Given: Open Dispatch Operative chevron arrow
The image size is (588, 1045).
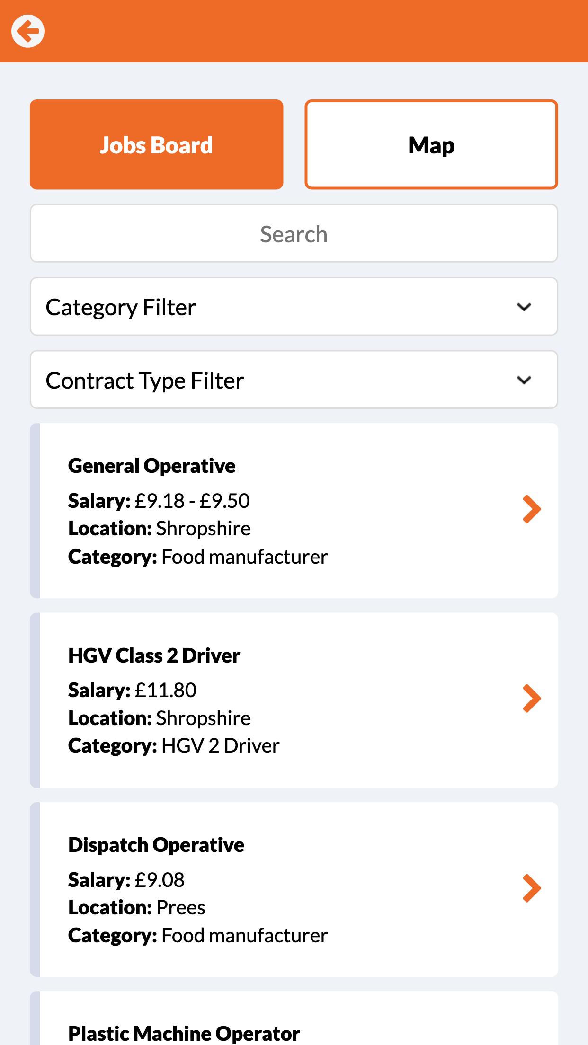Looking at the screenshot, I should tap(532, 888).
